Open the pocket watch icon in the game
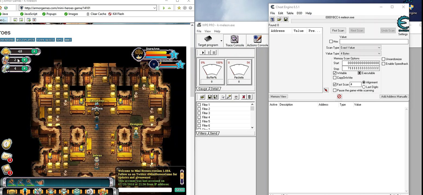Viewport: 423px width, 195px height. [7, 144]
